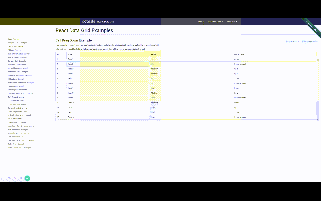Click the Fork me on GitHub ribbon
Image resolution: width=321 pixels, height=201 pixels.
(x=312, y=27)
